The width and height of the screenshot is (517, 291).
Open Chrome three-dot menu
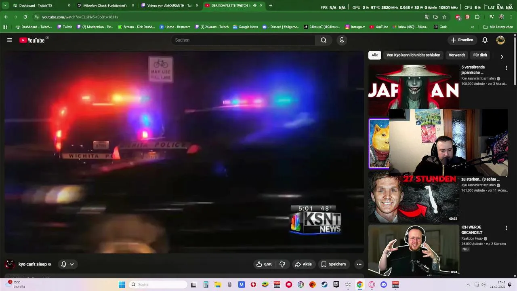click(x=511, y=17)
